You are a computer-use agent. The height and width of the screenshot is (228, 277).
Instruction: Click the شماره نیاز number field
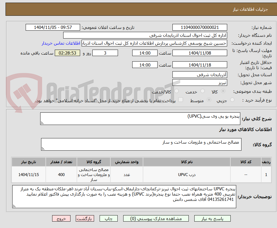200,27
